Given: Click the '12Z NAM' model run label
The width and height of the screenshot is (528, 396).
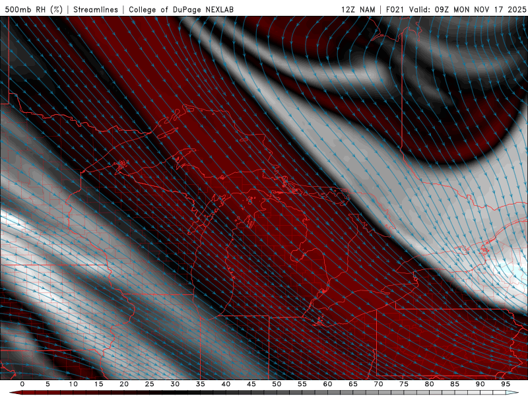Looking at the screenshot, I should point(358,9).
